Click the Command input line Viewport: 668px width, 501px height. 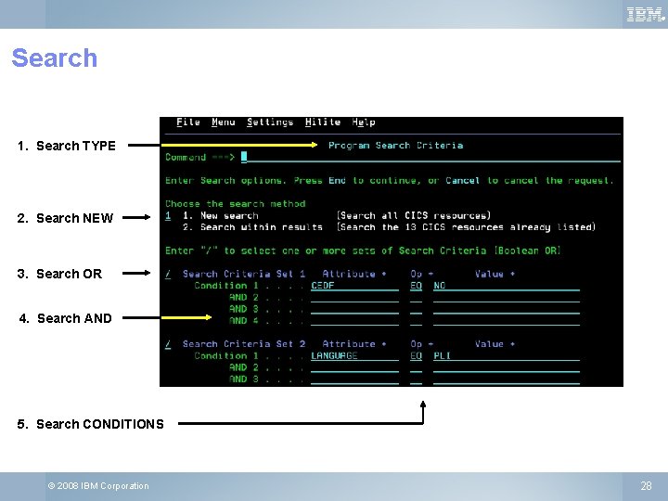click(430, 157)
